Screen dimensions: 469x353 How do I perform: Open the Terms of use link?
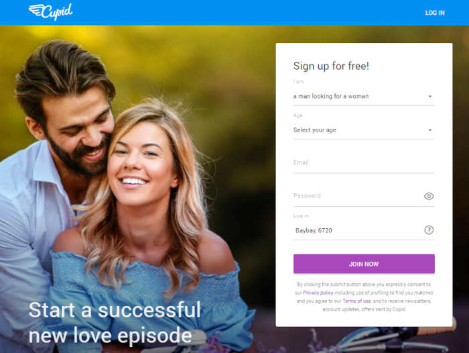356,301
